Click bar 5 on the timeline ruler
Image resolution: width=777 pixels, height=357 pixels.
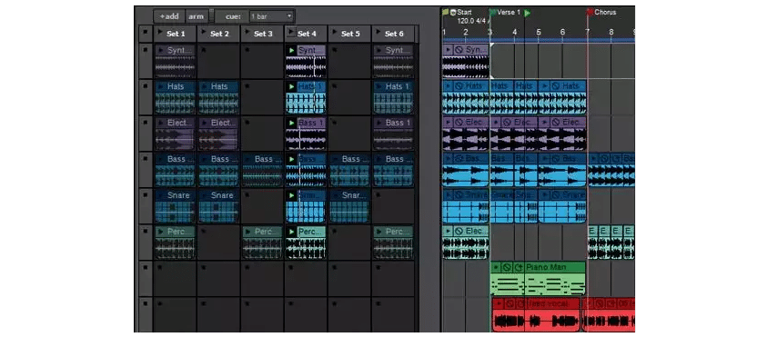pos(538,32)
